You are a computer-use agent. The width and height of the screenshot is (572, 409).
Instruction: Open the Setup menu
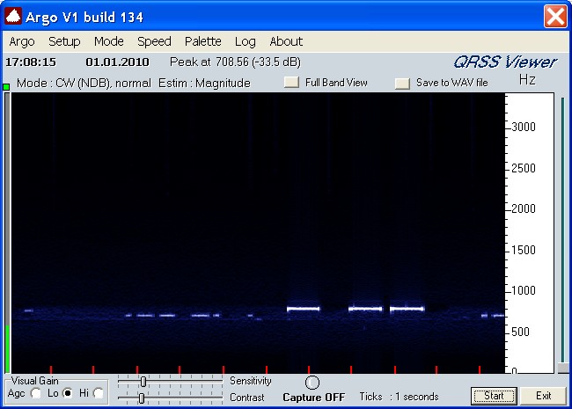tap(64, 41)
